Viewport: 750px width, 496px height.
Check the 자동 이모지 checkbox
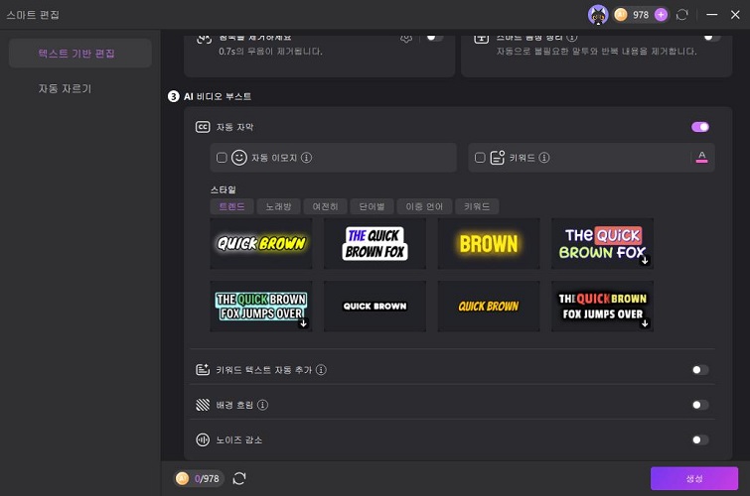coord(222,158)
